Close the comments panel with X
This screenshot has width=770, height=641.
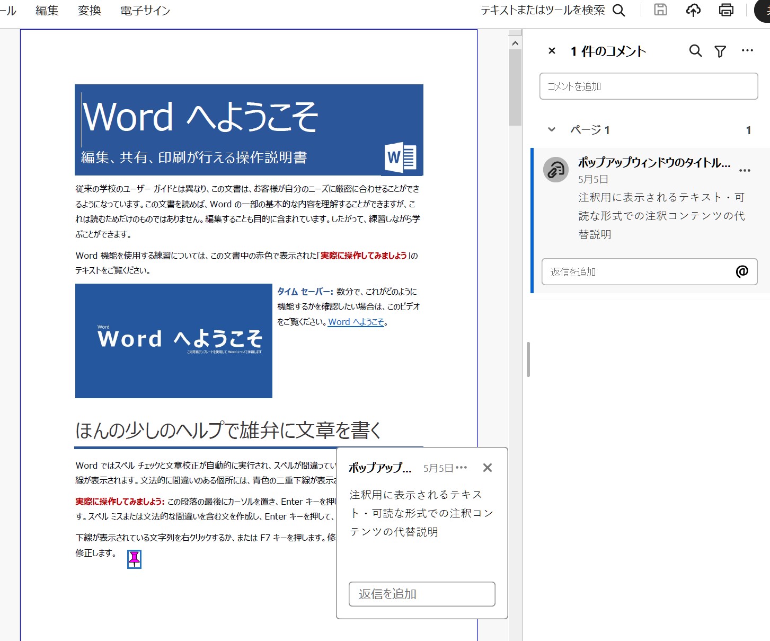point(552,51)
